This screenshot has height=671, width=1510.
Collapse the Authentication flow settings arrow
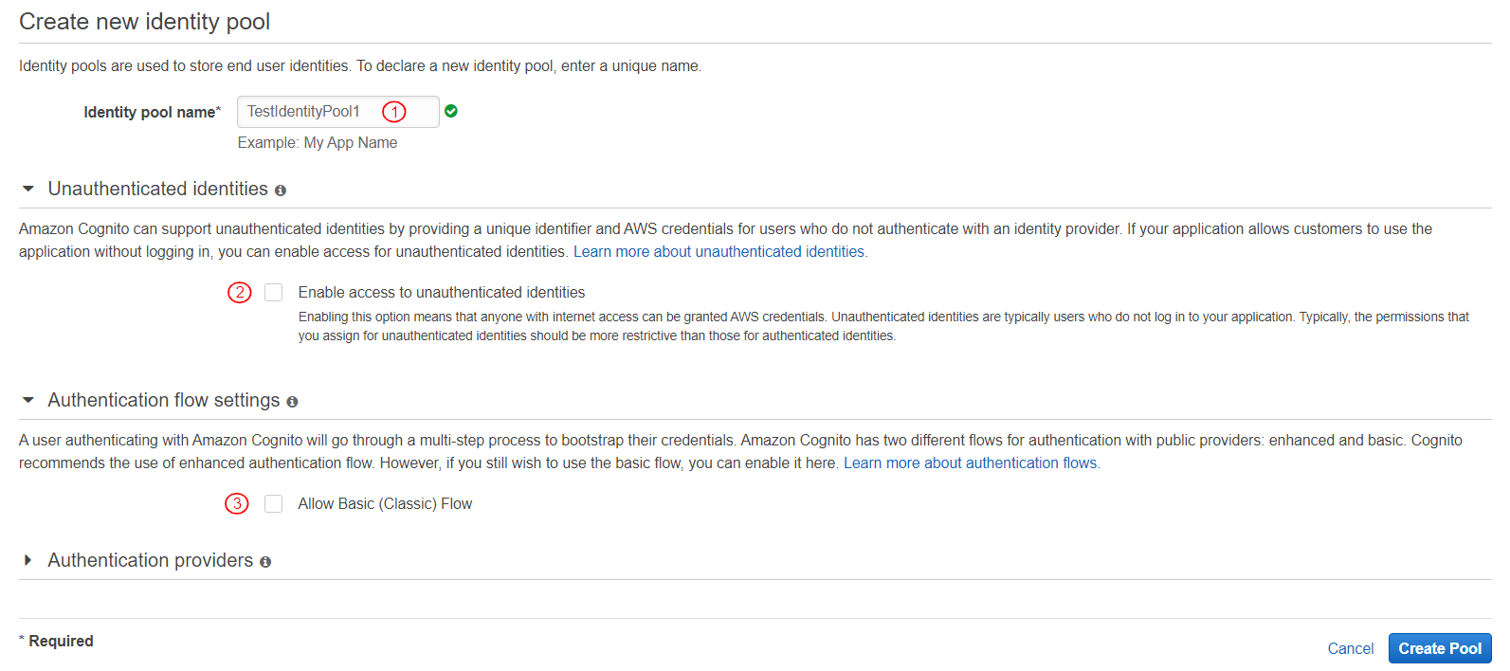28,401
